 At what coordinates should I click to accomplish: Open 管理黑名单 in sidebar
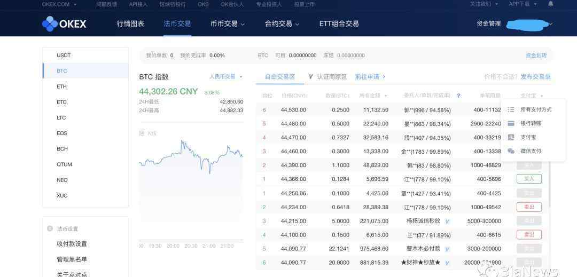[72, 259]
